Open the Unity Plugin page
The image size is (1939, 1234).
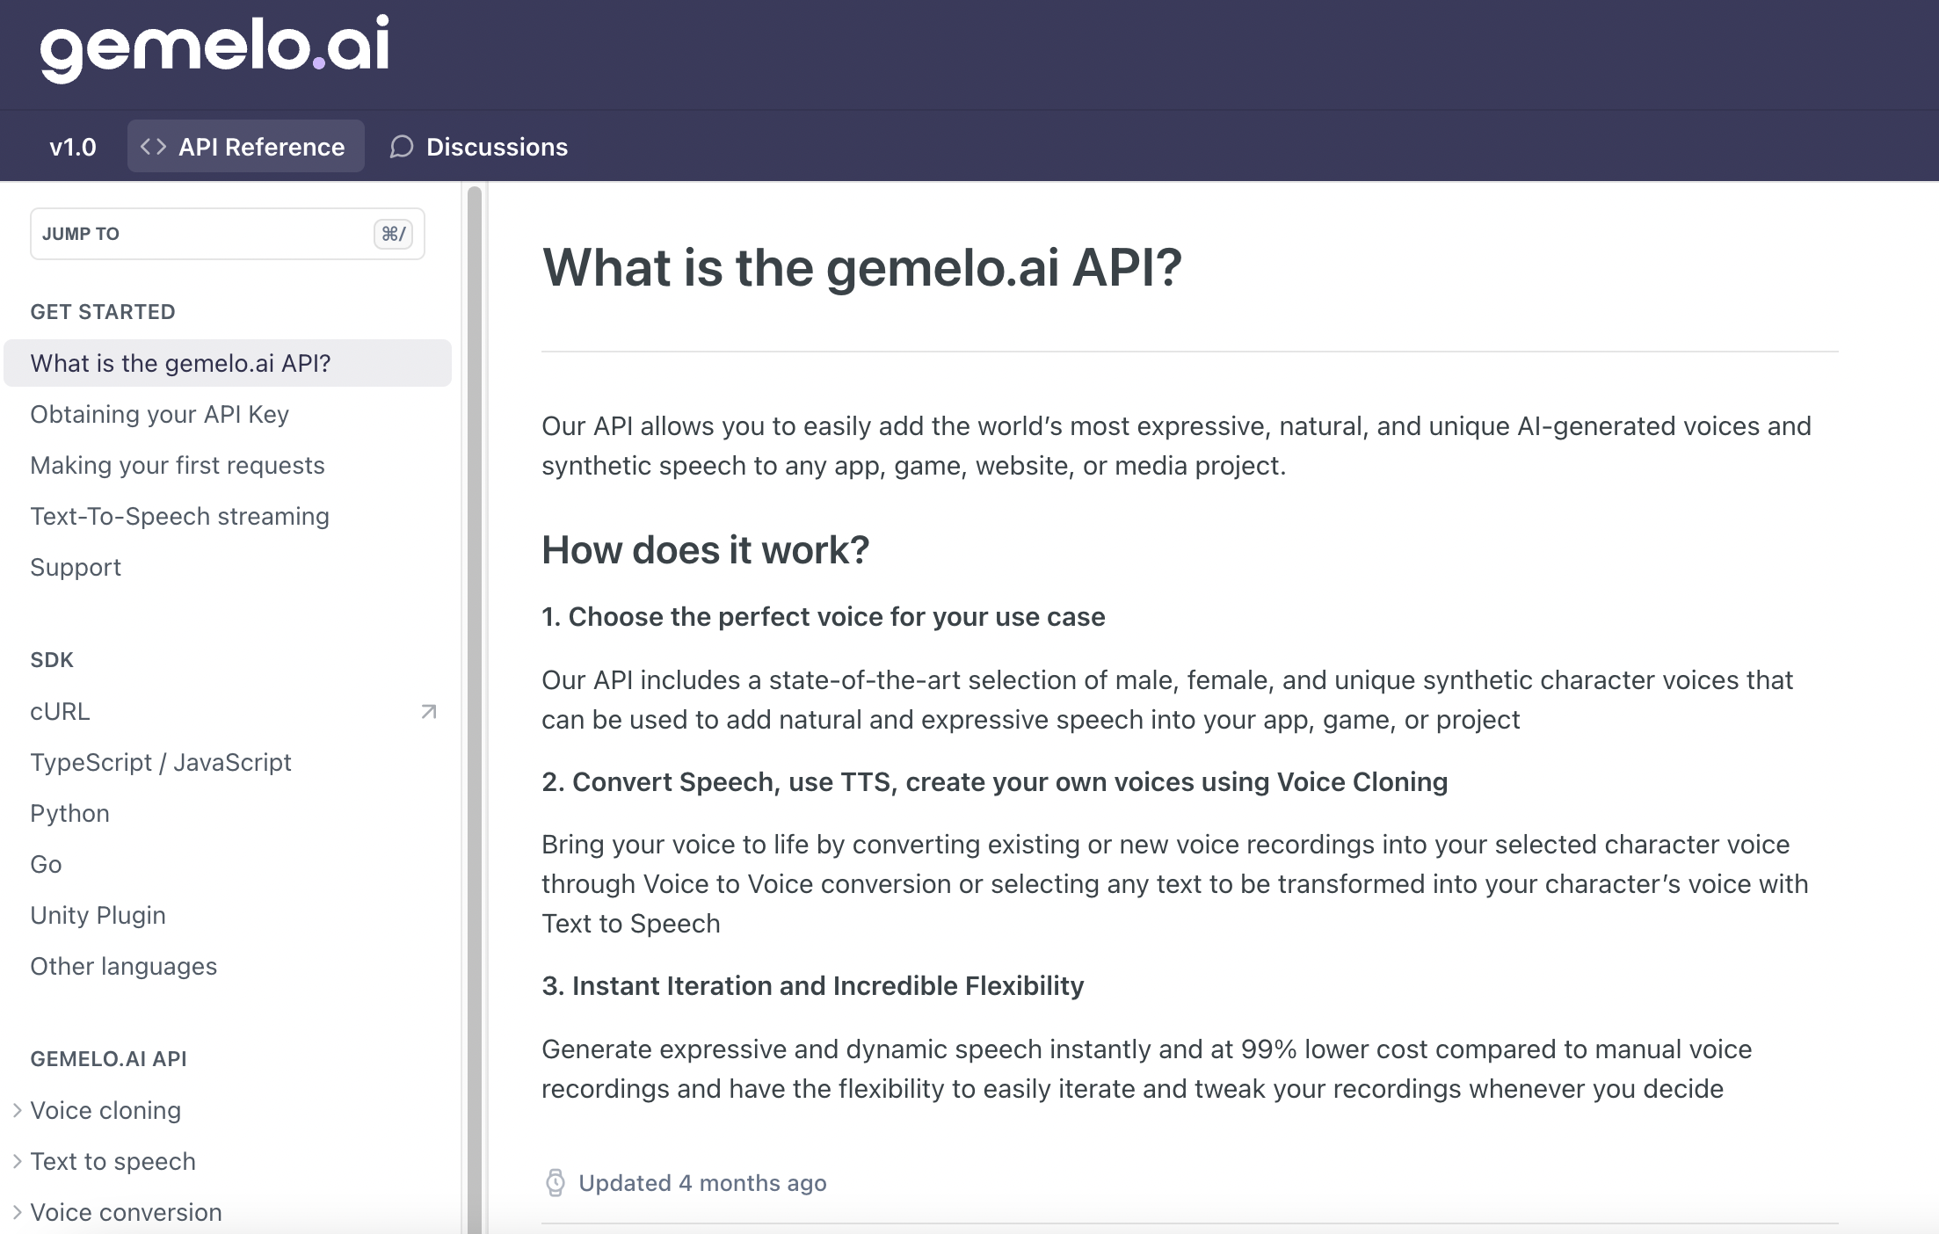tap(98, 916)
